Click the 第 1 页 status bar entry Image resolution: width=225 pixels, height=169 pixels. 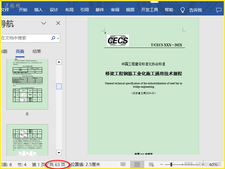(x=39, y=164)
